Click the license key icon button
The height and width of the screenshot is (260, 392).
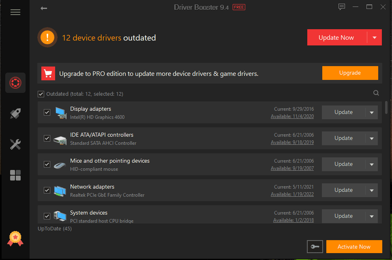click(315, 247)
